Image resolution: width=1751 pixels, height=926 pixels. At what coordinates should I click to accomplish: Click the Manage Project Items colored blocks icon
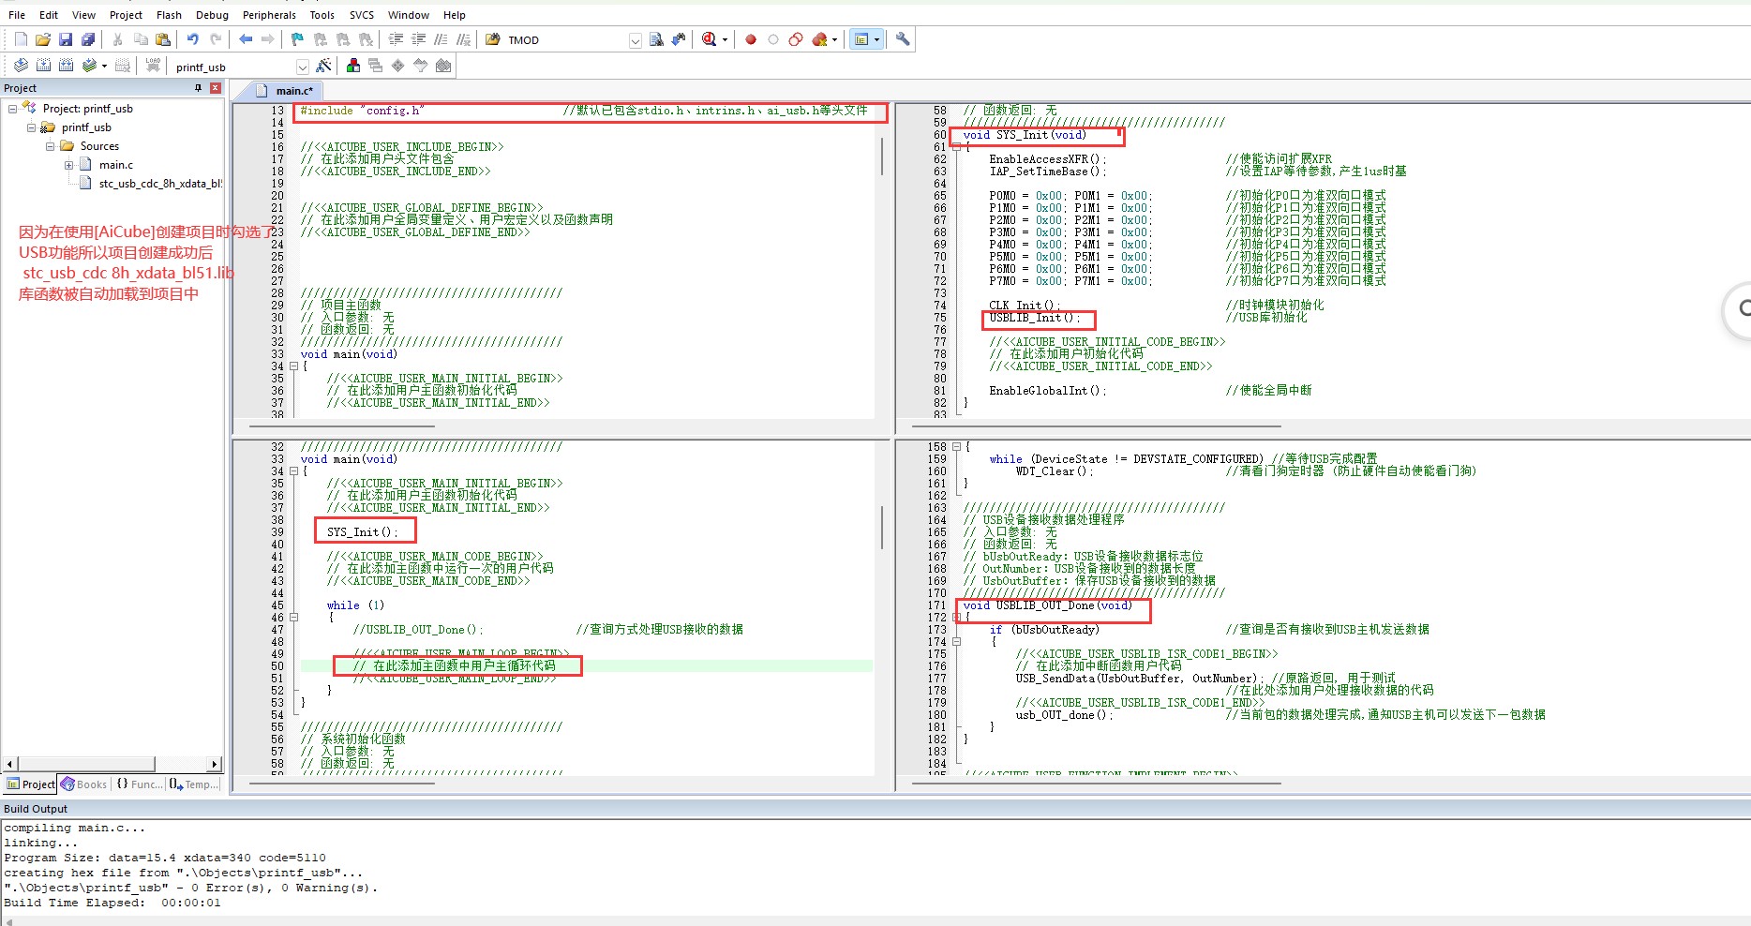tap(353, 66)
